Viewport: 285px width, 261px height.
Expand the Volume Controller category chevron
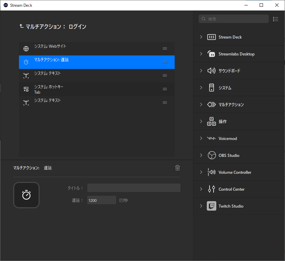click(x=201, y=172)
